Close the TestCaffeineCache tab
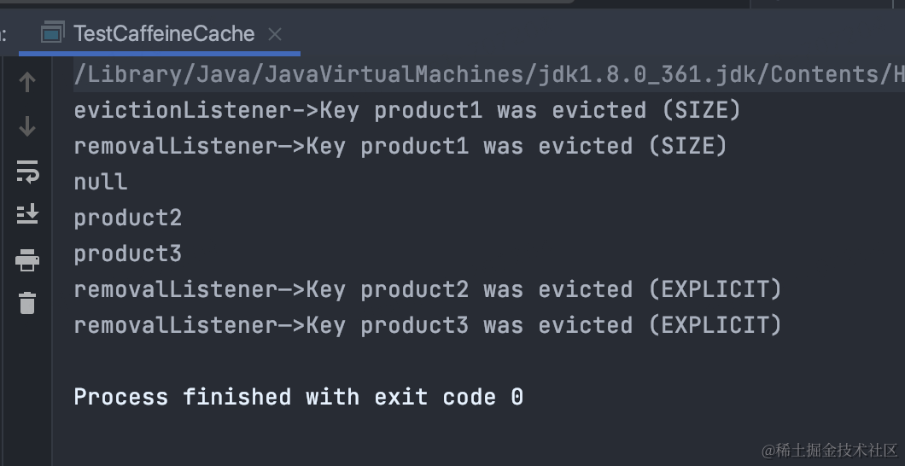The height and width of the screenshot is (466, 905). (275, 35)
